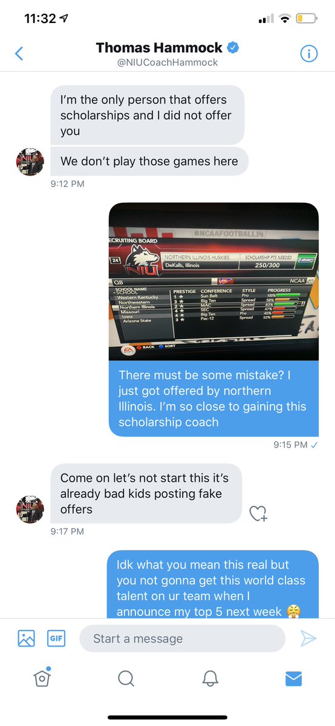The width and height of the screenshot is (335, 726).
Task: Focus the Start a message field
Action: 182,638
